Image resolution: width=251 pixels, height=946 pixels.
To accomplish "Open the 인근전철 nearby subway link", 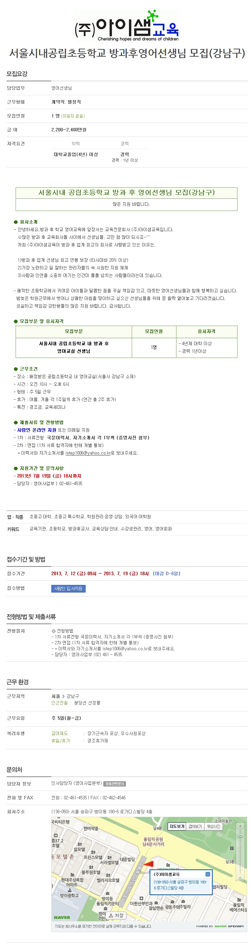I will tap(59, 703).
